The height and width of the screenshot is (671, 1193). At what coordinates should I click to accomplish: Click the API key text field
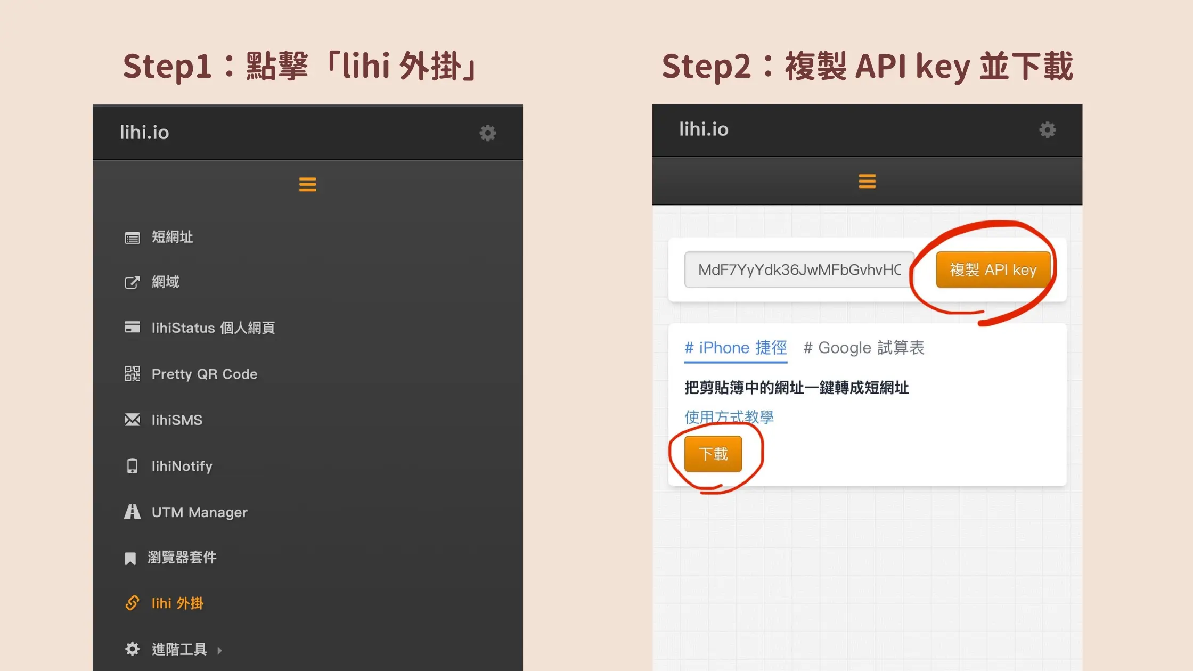click(799, 269)
